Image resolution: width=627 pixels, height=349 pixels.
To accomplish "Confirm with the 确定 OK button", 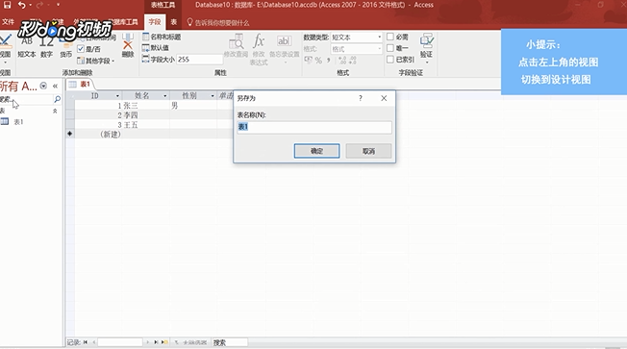I will [x=316, y=151].
